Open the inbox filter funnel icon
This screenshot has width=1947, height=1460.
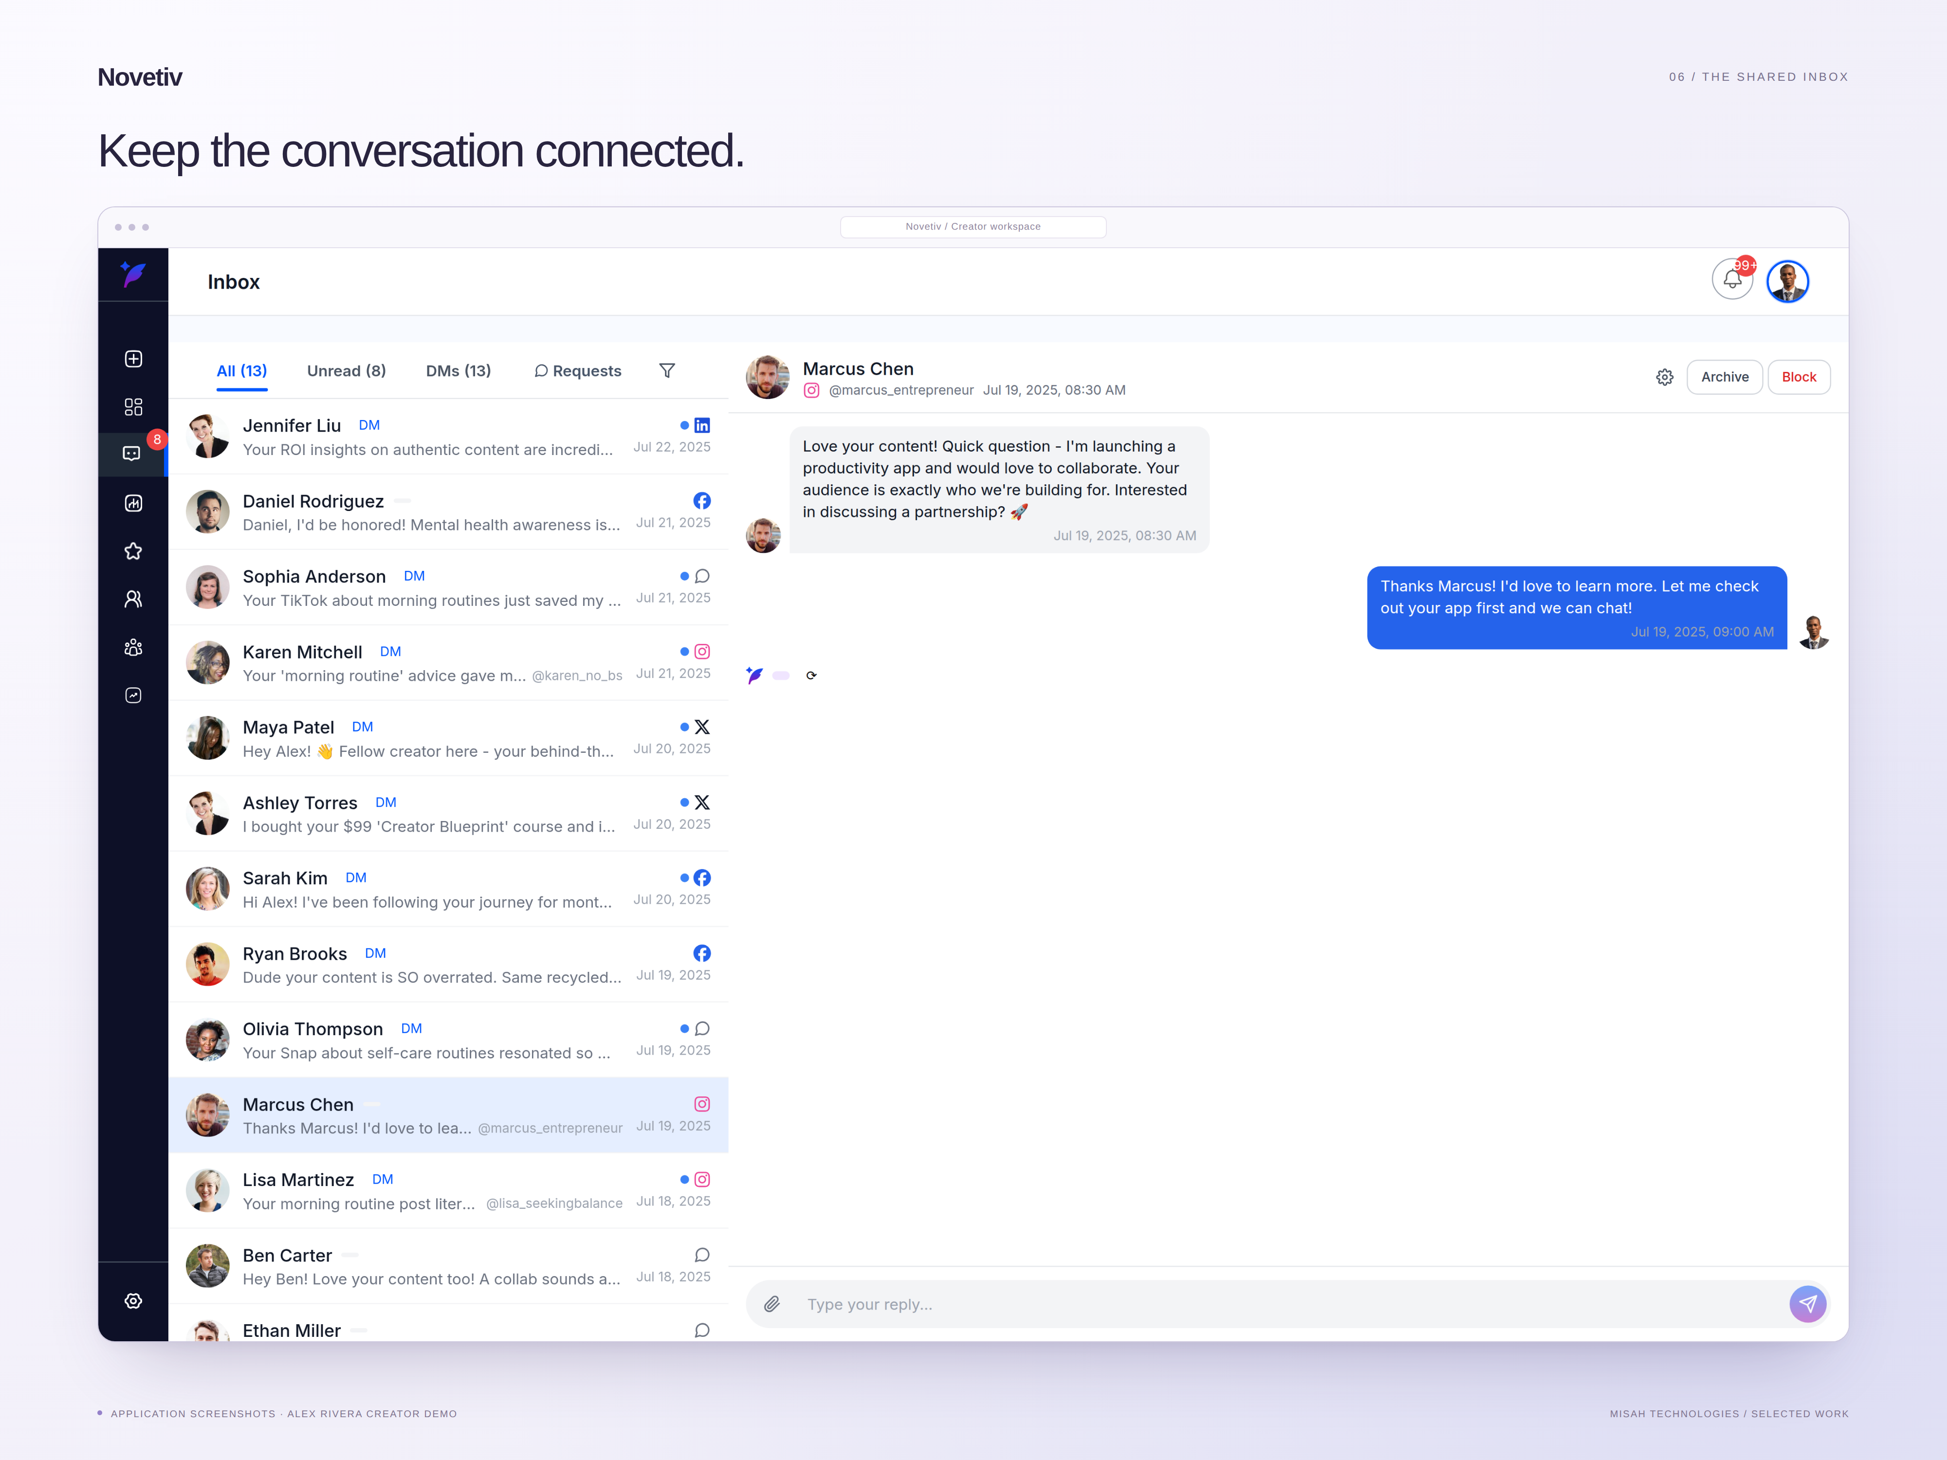pos(667,370)
